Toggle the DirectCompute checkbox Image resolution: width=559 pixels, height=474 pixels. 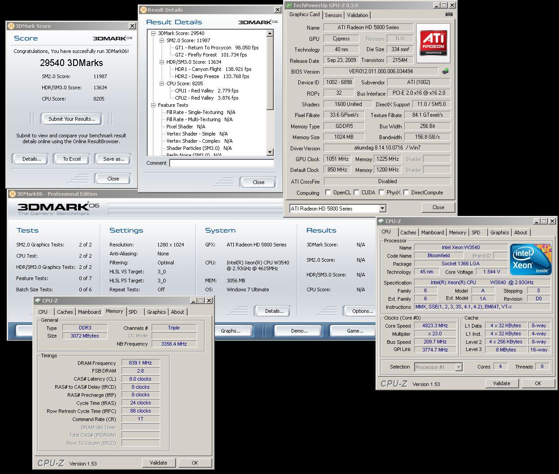tap(406, 193)
